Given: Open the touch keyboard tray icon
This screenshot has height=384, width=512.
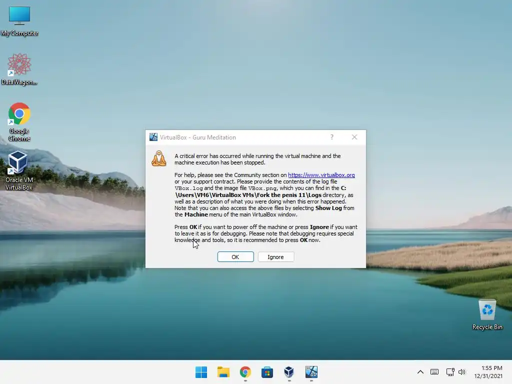Looking at the screenshot, I should [x=434, y=372].
